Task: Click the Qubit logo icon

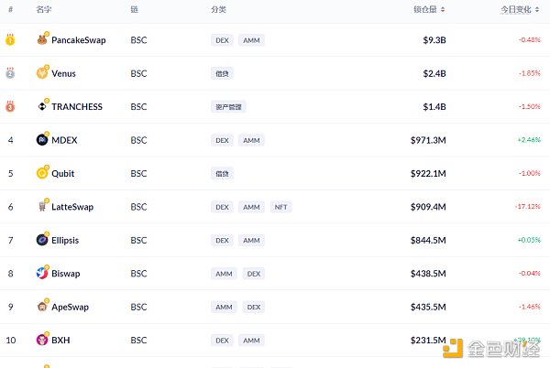Action: click(x=42, y=173)
